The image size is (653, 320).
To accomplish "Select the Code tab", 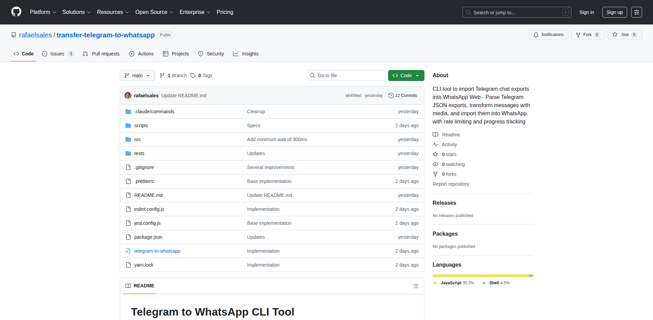I will coord(23,54).
